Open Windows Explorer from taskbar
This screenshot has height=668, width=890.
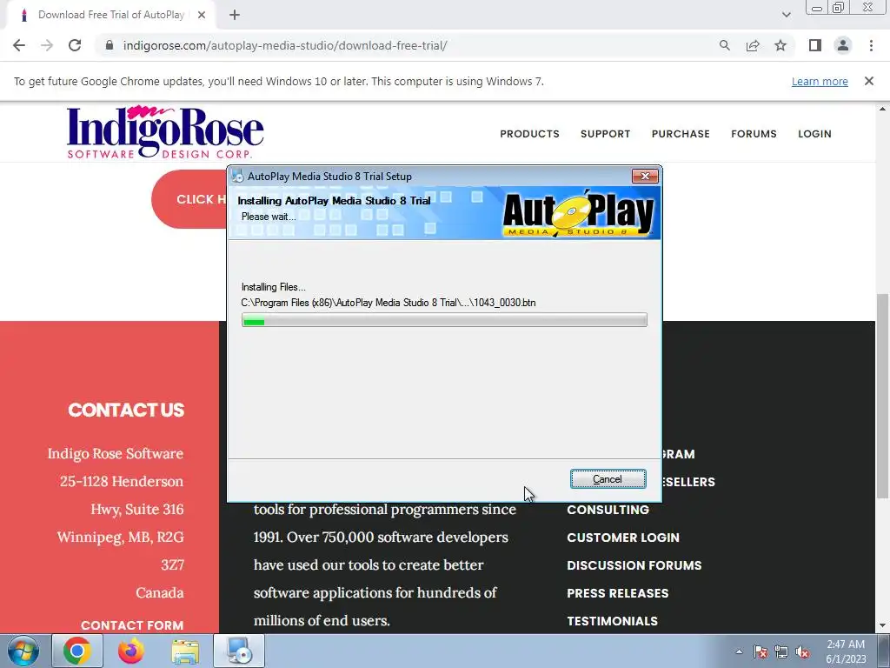tap(185, 651)
